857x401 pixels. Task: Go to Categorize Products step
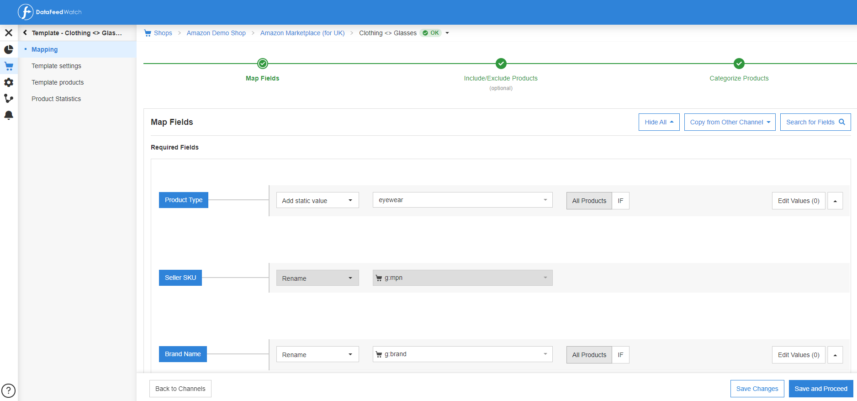[739, 78]
